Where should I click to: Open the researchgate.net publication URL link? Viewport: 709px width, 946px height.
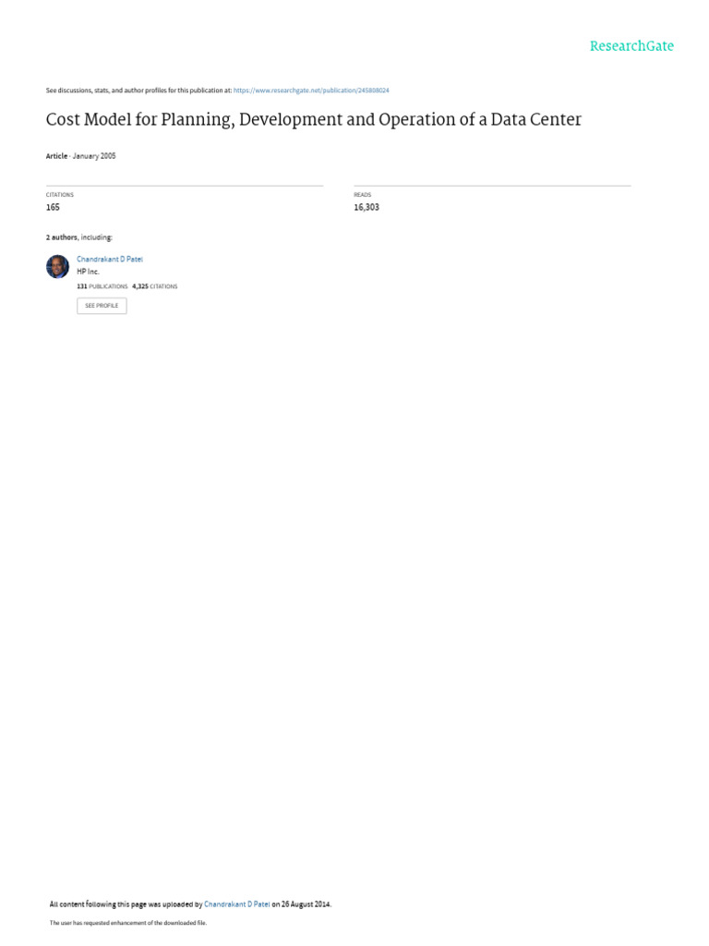[311, 91]
